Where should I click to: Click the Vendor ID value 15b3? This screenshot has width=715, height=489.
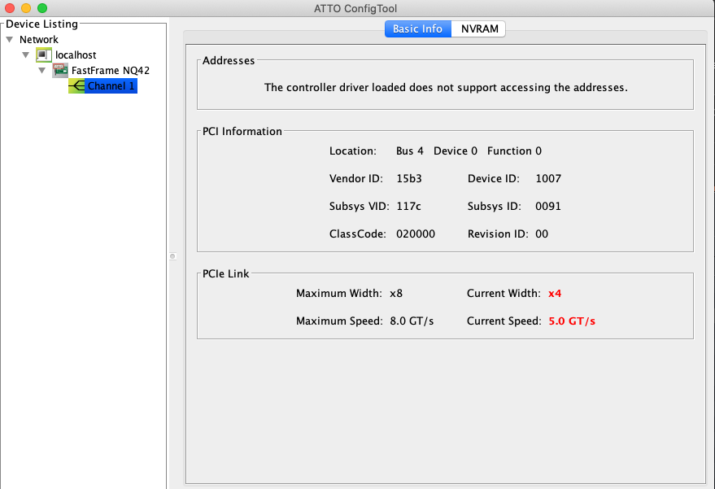(409, 178)
